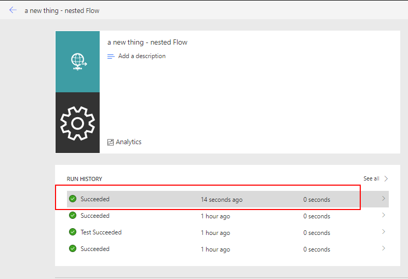408x279 pixels.
Task: Expand the Test Succeeded run chevron
Action: (384, 232)
